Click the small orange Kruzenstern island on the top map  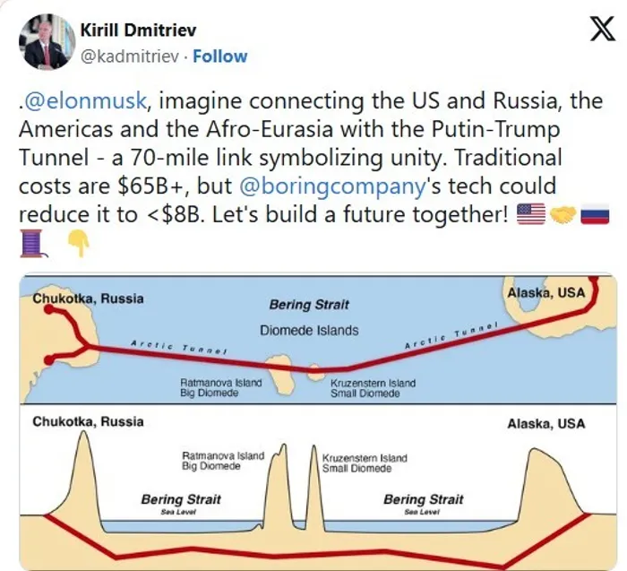point(314,369)
